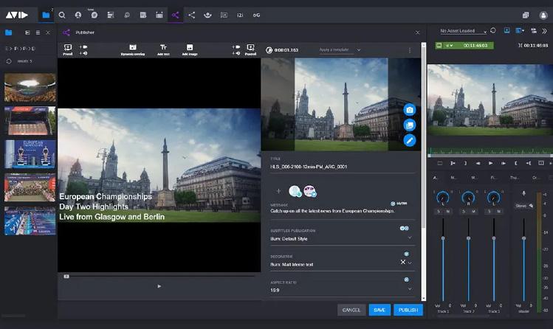Click the blue PUBLISH button
The image size is (553, 329).
tap(408, 310)
